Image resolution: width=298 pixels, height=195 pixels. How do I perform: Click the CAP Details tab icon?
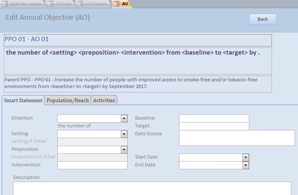(79, 3)
